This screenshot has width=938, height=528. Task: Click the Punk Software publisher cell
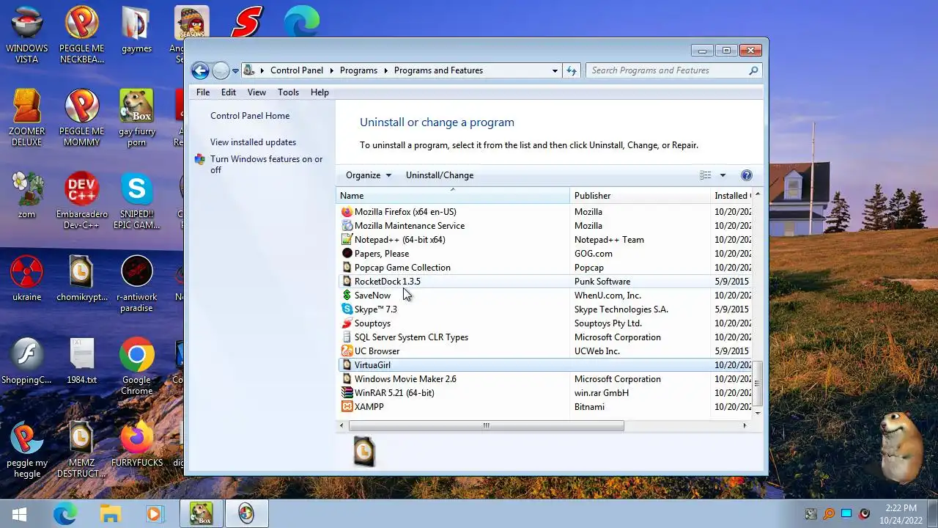(x=602, y=282)
